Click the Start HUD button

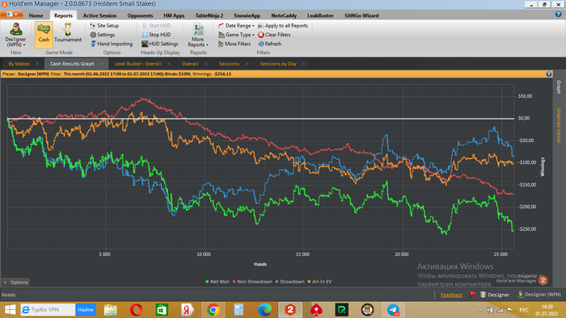click(x=156, y=26)
